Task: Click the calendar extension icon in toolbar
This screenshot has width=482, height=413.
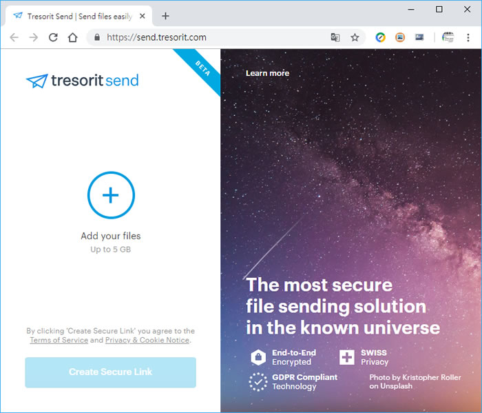Action: click(448, 37)
